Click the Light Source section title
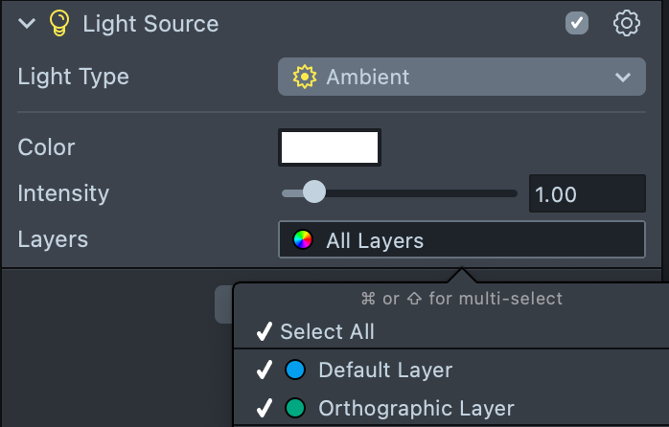Screen dimensions: 669x427 [150, 24]
